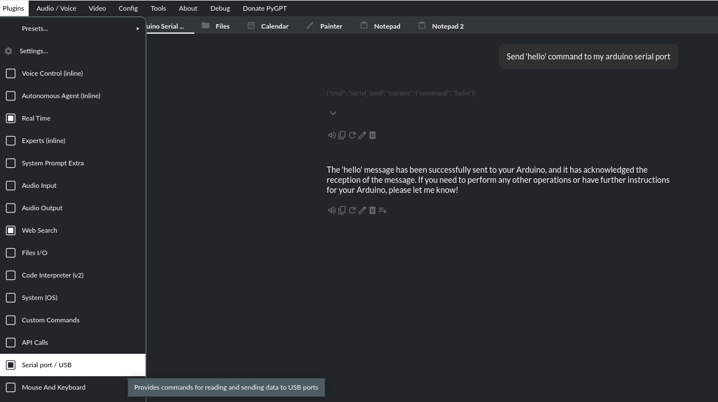Screen dimensions: 718x402
Task: Click the pencil edit icon below the command JSON
Action: [x=362, y=135]
